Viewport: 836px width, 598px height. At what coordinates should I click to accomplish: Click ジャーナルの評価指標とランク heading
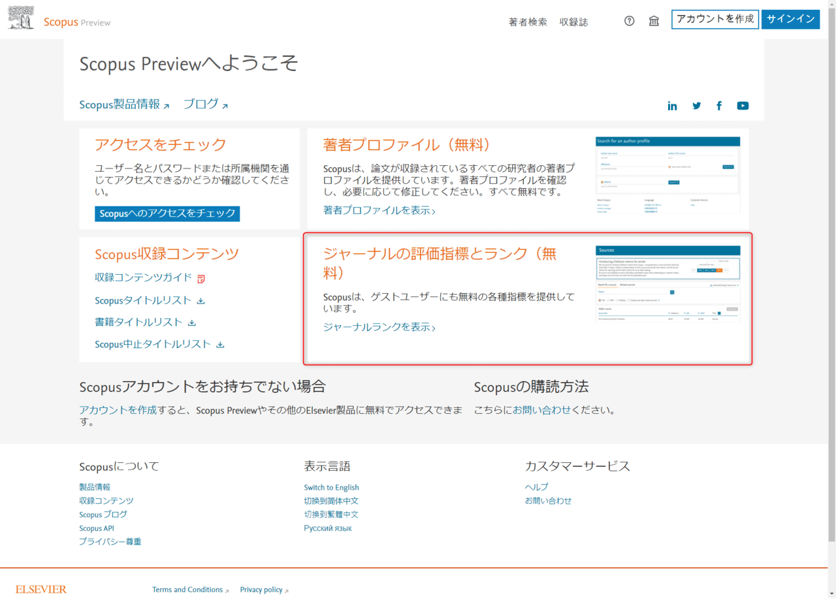pos(440,263)
